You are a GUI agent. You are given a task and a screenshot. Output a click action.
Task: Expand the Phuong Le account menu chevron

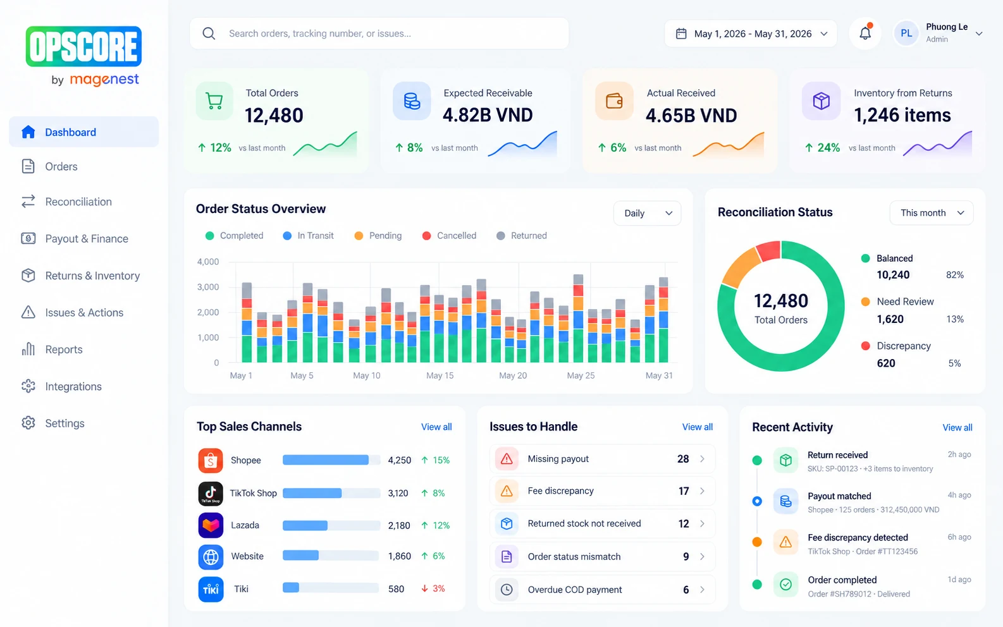coord(979,33)
